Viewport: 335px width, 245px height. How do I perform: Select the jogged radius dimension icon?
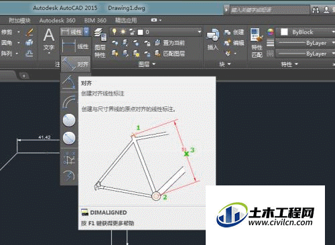69,176
